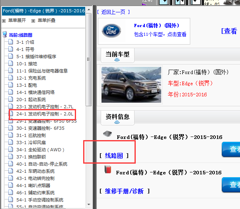240x209 pixels.
Task: Open the 维修手册/诊断 link
Action: click(124, 191)
